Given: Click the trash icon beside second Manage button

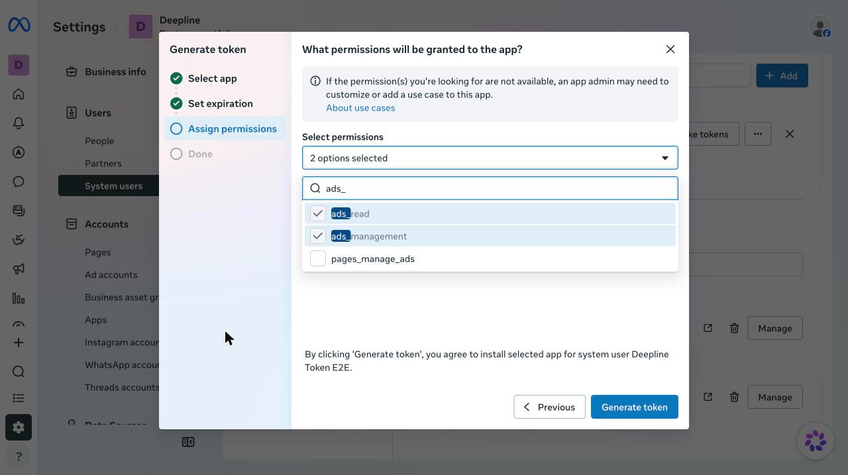Looking at the screenshot, I should (734, 397).
